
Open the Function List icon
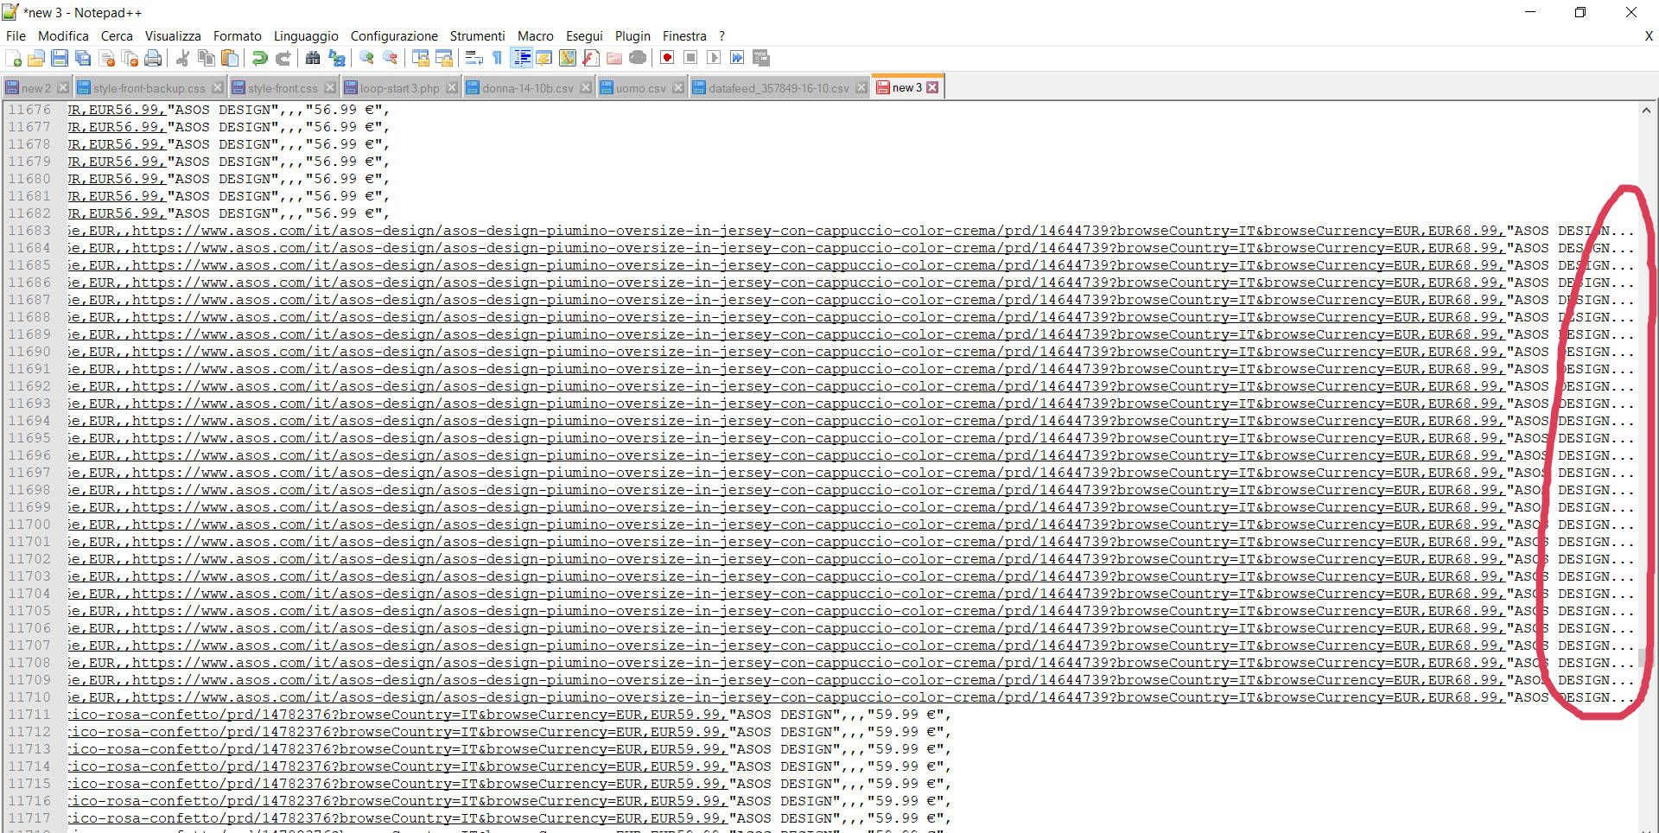point(591,58)
